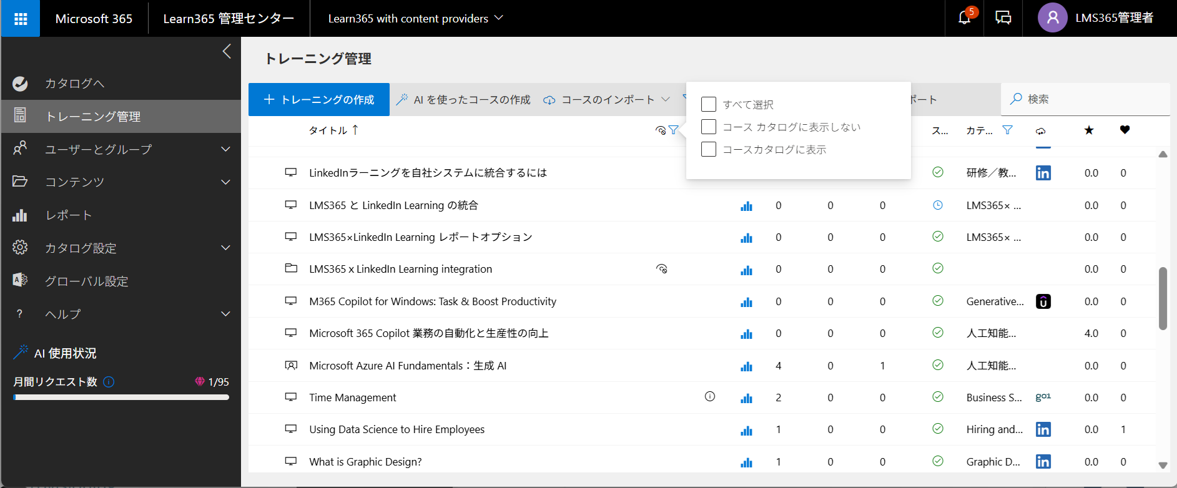This screenshot has height=488, width=1177.
Task: Click scroll down arrow of table
Action: (1163, 465)
